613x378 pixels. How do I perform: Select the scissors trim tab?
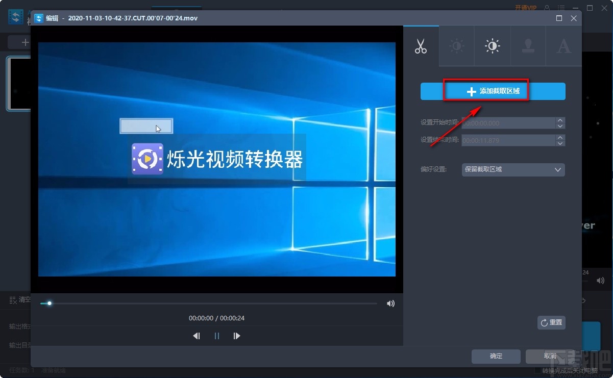pos(421,46)
